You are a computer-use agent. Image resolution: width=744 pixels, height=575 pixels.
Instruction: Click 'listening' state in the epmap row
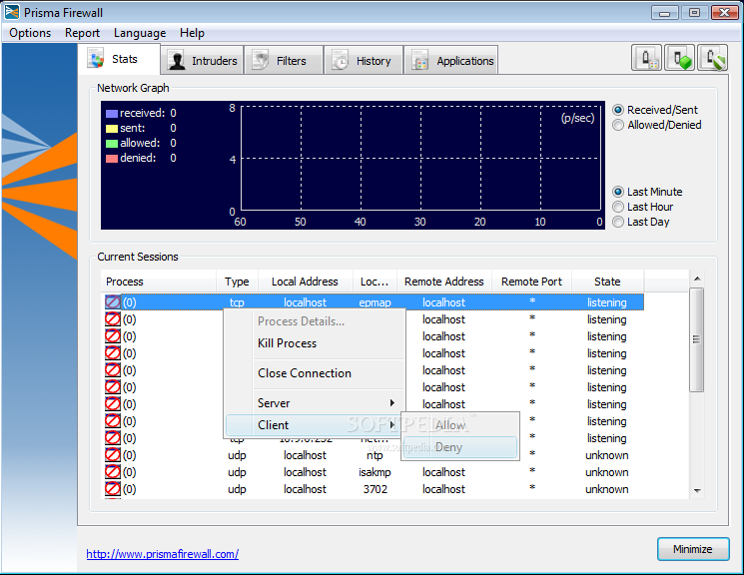point(607,302)
